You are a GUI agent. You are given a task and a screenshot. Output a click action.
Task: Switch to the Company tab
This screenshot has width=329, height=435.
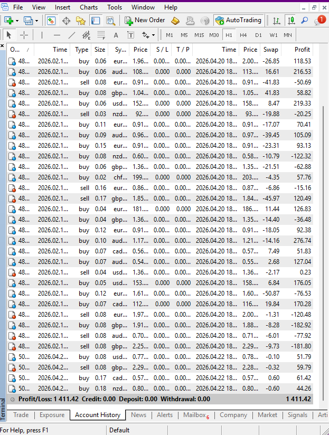[233, 415]
